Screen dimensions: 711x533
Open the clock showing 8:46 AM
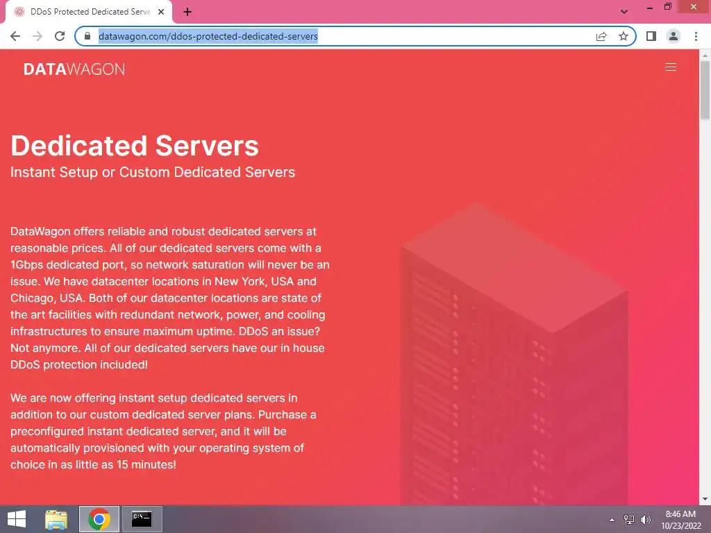tap(680, 519)
